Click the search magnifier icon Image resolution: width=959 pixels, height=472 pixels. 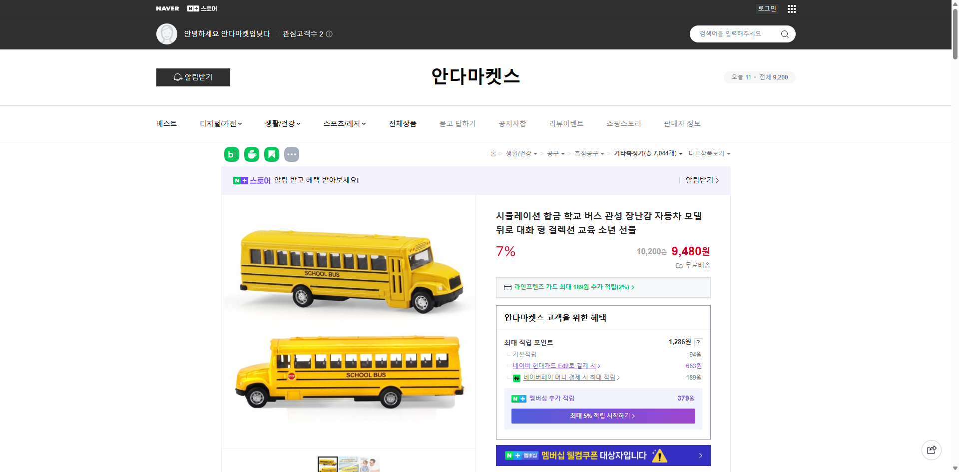pos(784,33)
